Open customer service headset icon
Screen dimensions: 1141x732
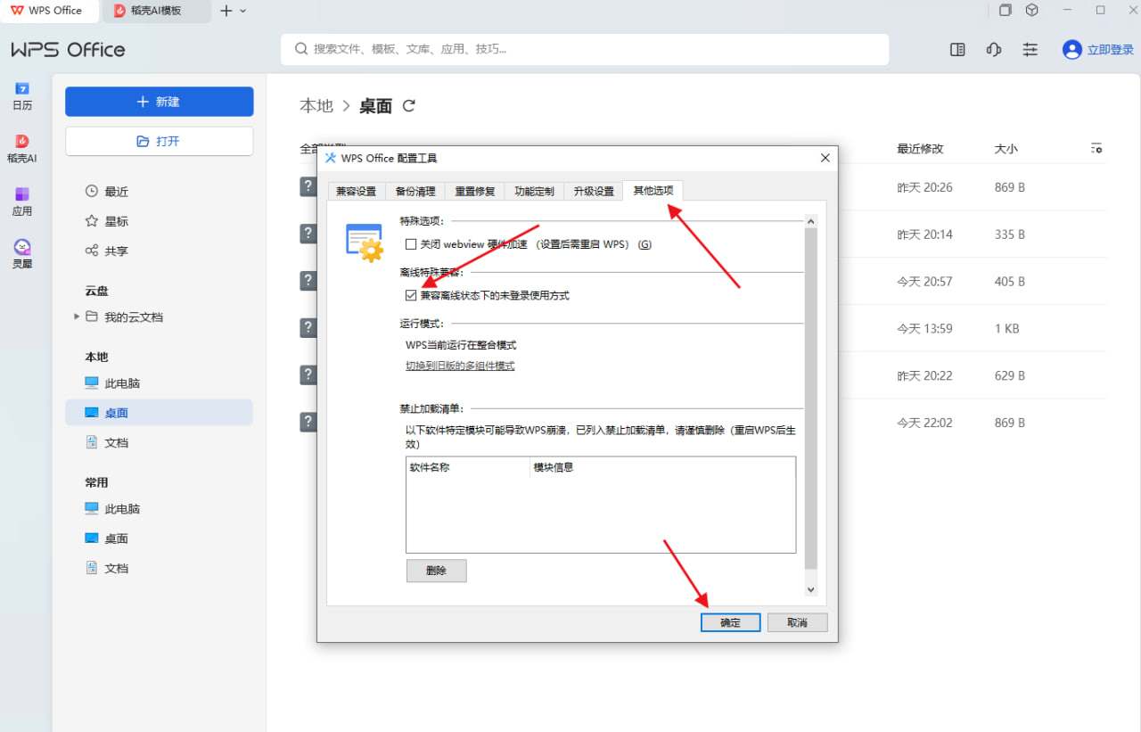point(994,50)
